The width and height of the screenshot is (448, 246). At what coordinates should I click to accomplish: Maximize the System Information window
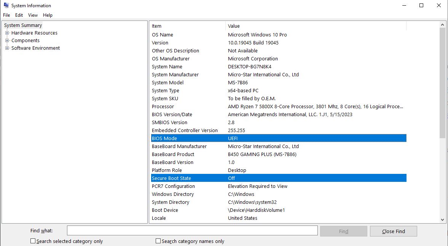point(421,5)
